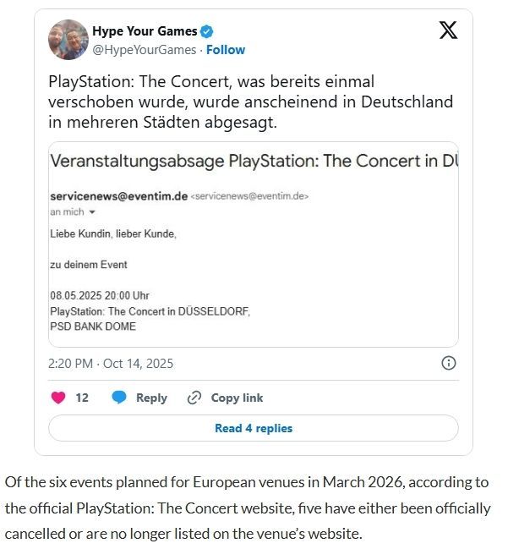Follow the Hype Your Games account
This screenshot has width=508, height=549.
226,49
